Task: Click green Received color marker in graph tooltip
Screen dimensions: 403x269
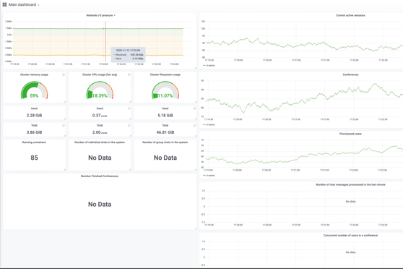Action: [x=114, y=55]
